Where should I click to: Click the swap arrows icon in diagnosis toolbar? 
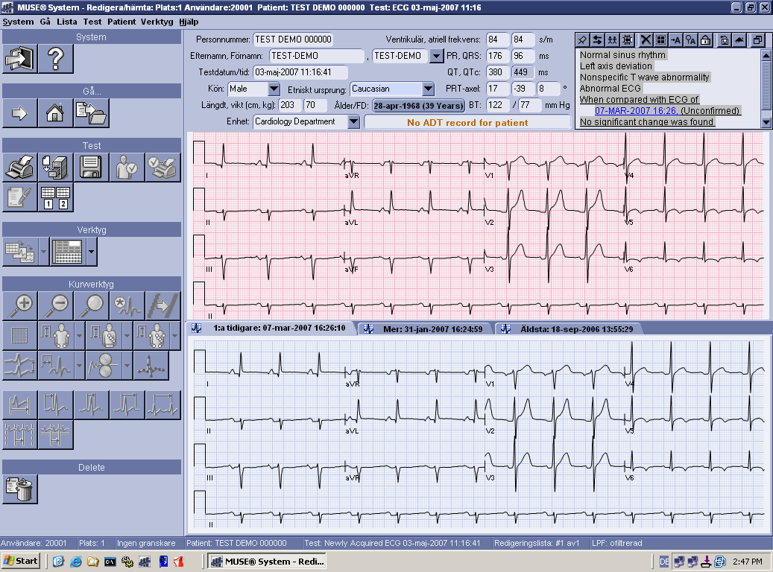click(x=597, y=40)
